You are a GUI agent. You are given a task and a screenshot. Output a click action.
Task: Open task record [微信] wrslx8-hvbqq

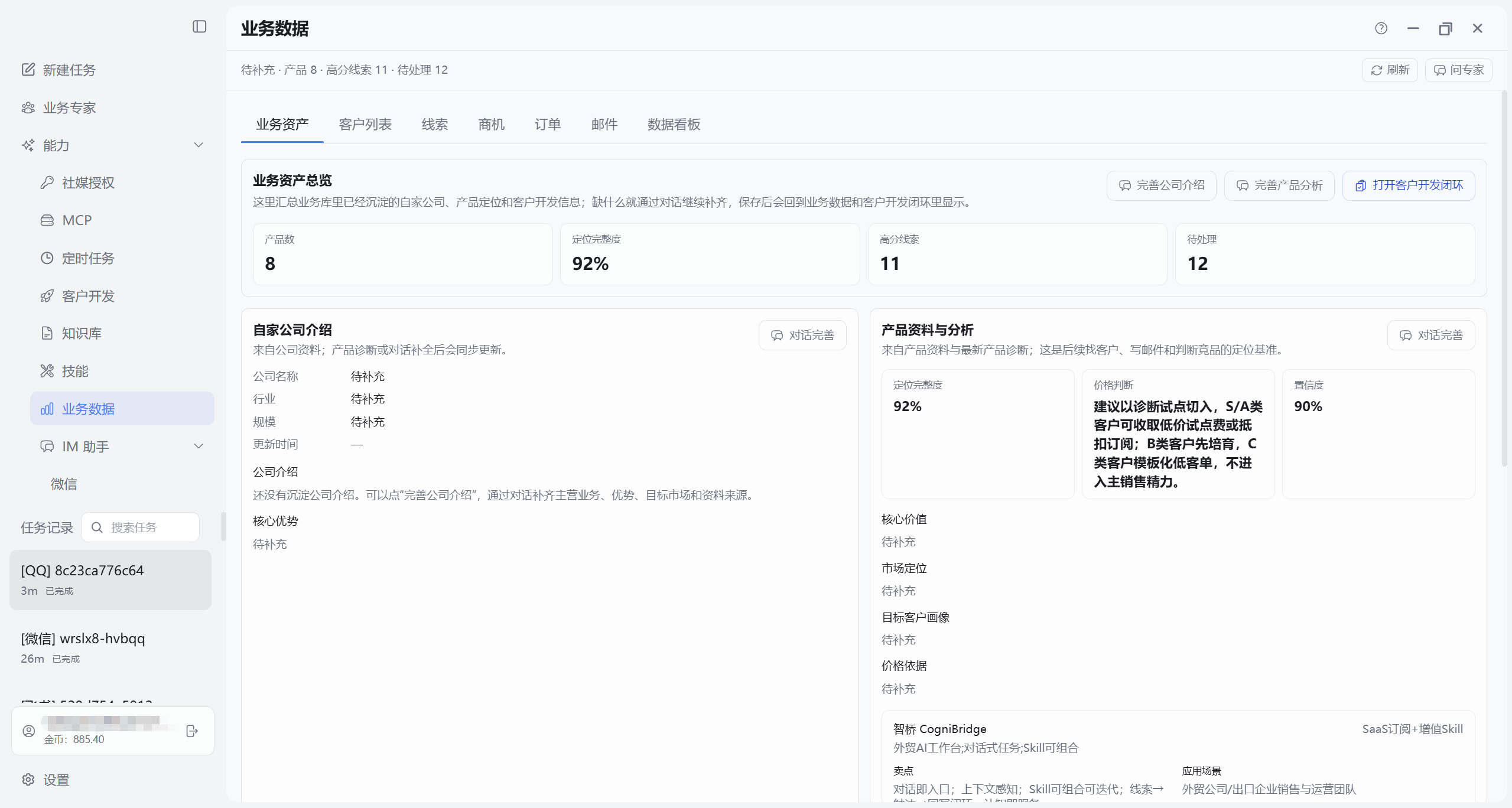tap(110, 648)
